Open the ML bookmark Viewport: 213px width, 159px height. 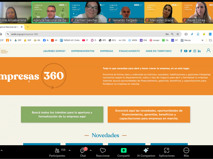coord(37,40)
